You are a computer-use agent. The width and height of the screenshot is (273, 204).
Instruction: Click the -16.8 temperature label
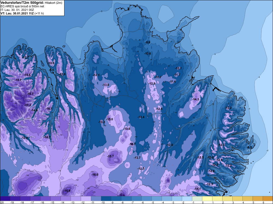click(x=67, y=191)
